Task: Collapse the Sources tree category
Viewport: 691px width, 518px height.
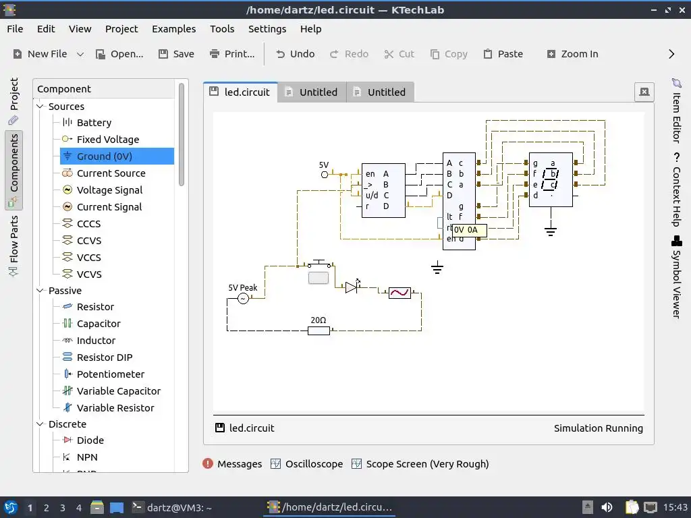Action: (x=40, y=106)
